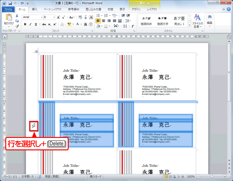The width and height of the screenshot is (233, 181).
Task: Open the line spacing dropdown
Action: 128,21
